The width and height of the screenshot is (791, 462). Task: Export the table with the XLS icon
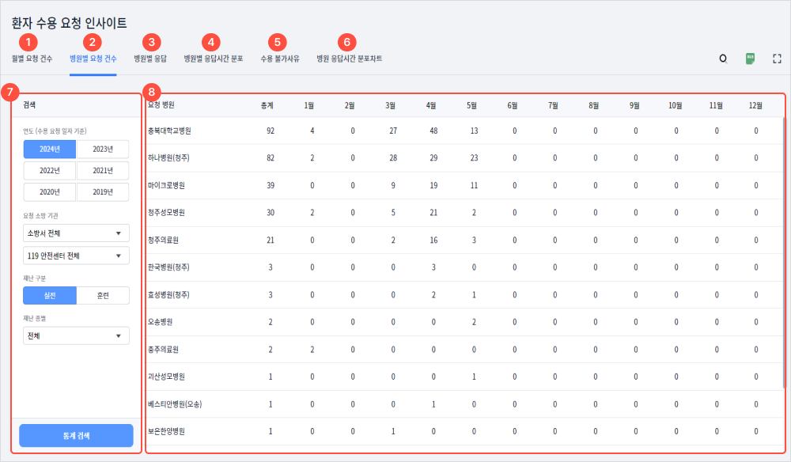(750, 59)
